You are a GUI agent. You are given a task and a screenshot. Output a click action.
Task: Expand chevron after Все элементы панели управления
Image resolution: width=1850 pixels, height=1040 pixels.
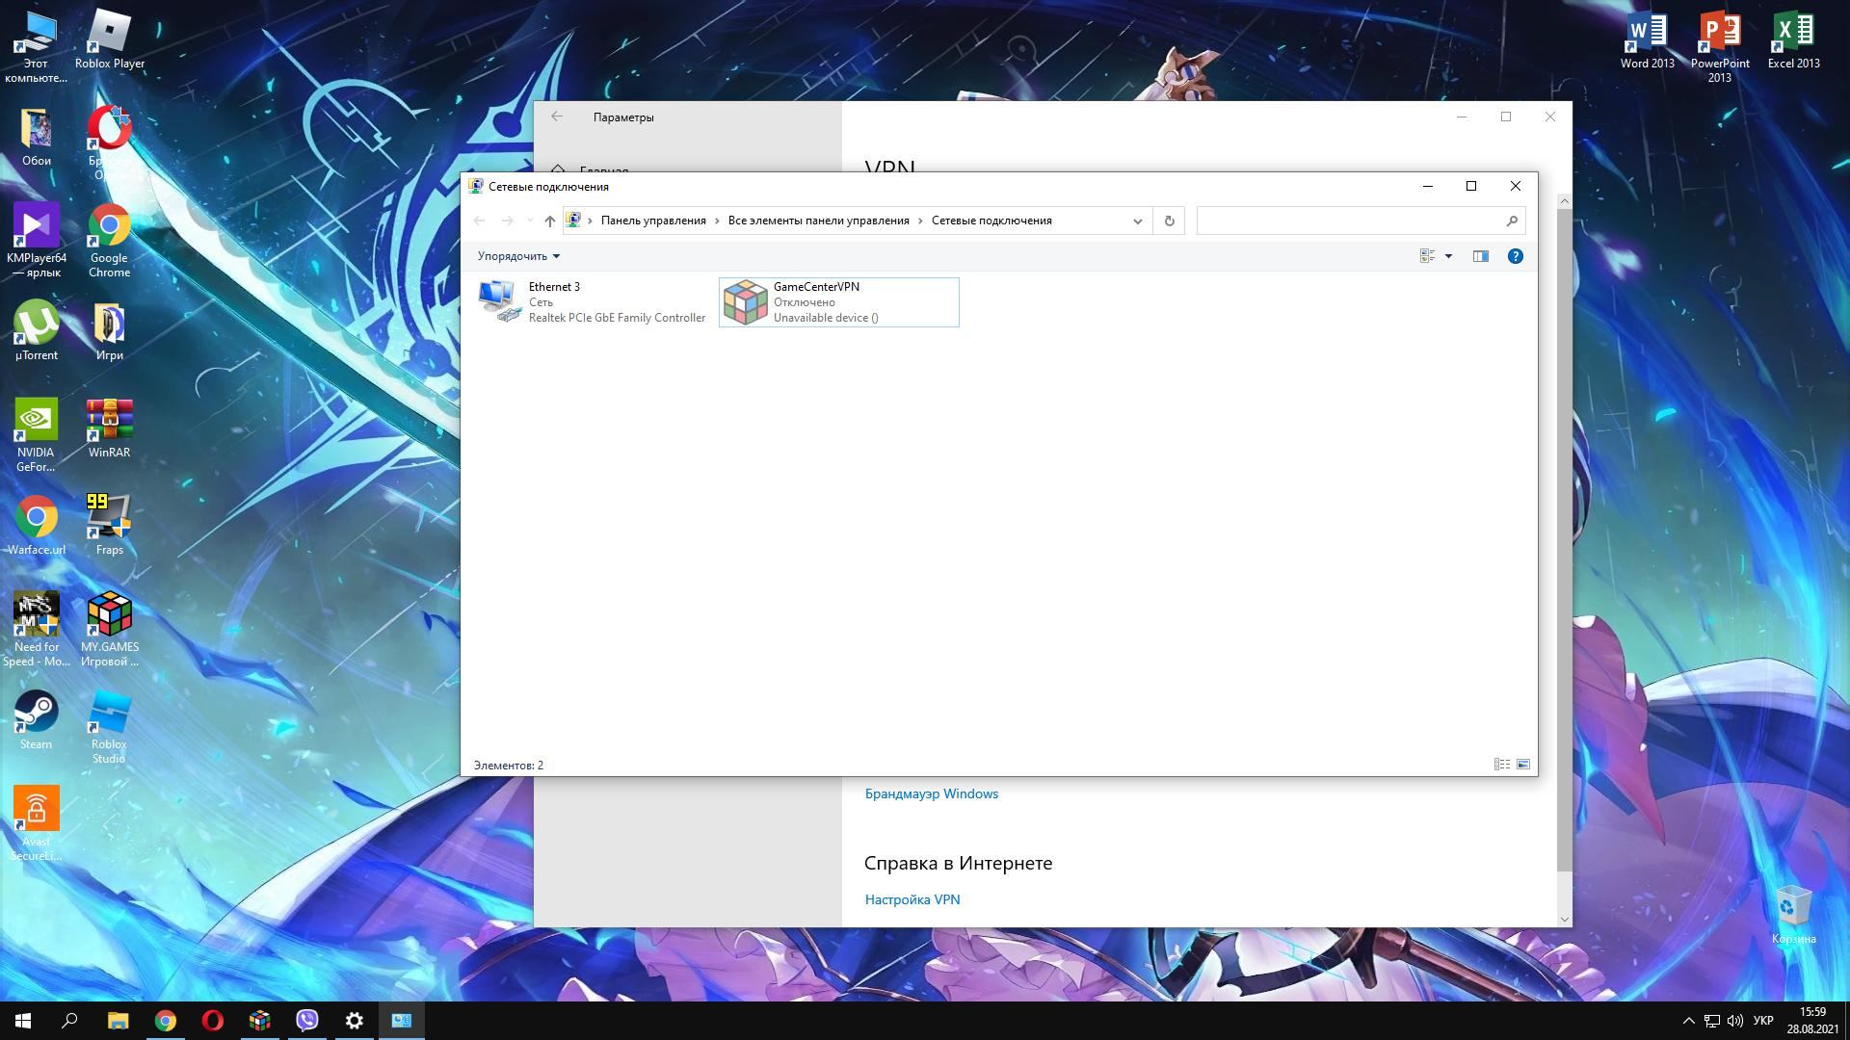pos(920,221)
